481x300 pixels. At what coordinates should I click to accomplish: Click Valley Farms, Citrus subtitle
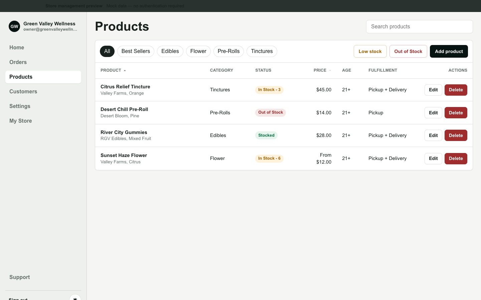121,162
